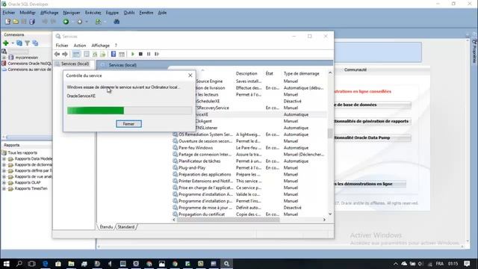Switch to the Étendu tab in Services
Screen dimensions: 478x269
tap(106, 227)
